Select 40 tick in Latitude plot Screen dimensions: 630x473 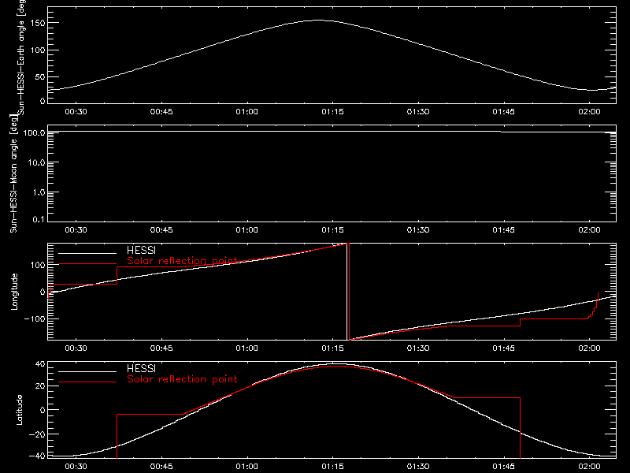pos(40,364)
